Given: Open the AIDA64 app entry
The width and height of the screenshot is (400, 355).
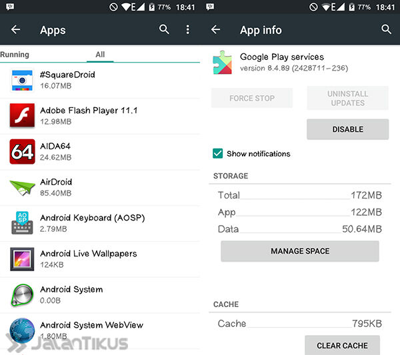Looking at the screenshot, I should click(100, 152).
